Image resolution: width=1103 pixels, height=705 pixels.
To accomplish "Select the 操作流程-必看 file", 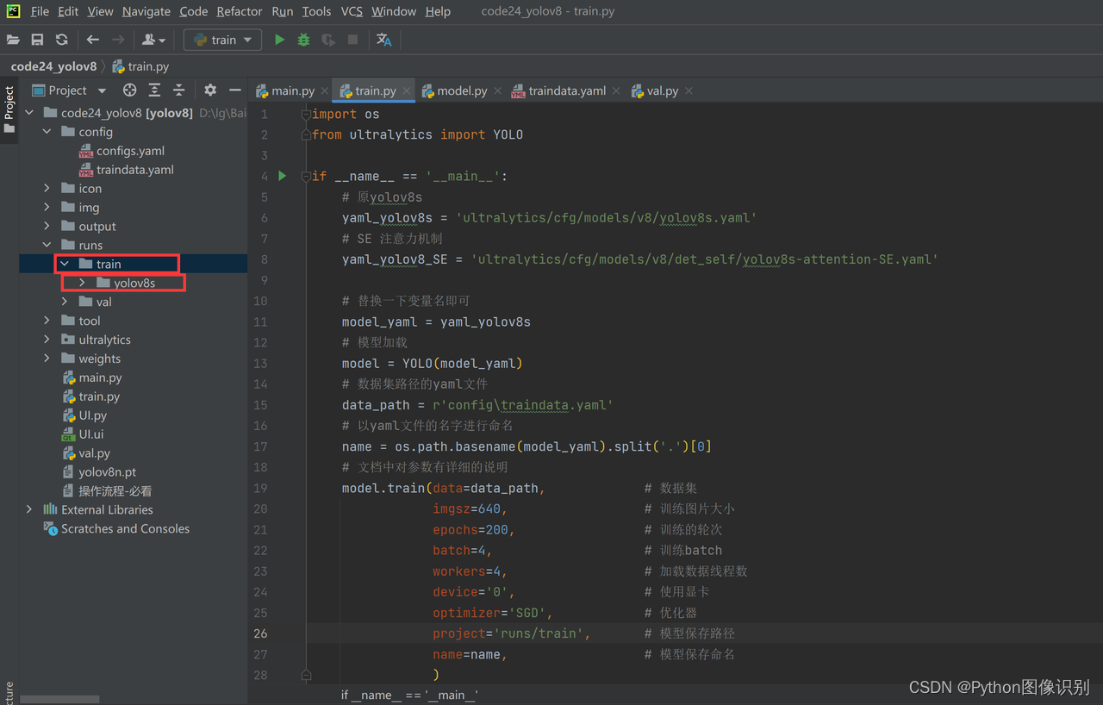I will pyautogui.click(x=115, y=491).
